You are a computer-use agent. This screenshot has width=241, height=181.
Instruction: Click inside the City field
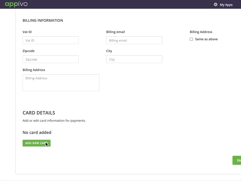(x=134, y=59)
